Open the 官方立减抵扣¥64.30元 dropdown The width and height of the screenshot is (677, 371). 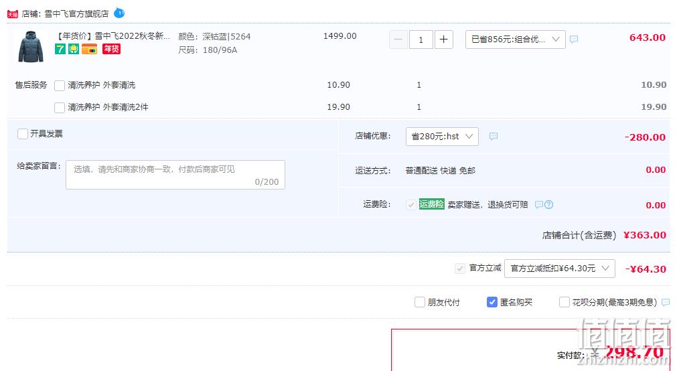pyautogui.click(x=560, y=269)
